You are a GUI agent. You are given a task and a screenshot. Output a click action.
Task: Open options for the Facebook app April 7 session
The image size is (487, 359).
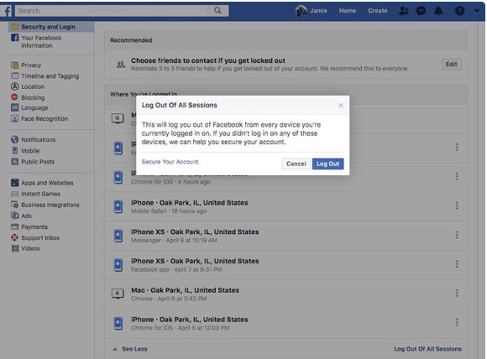(x=457, y=263)
